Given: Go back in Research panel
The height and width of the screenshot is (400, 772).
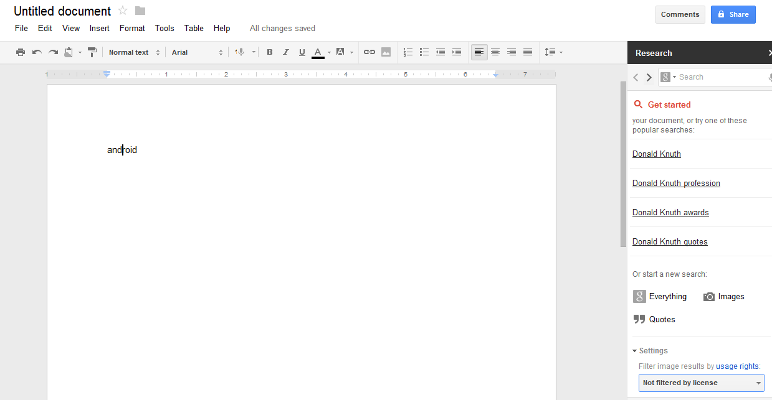Looking at the screenshot, I should 636,77.
